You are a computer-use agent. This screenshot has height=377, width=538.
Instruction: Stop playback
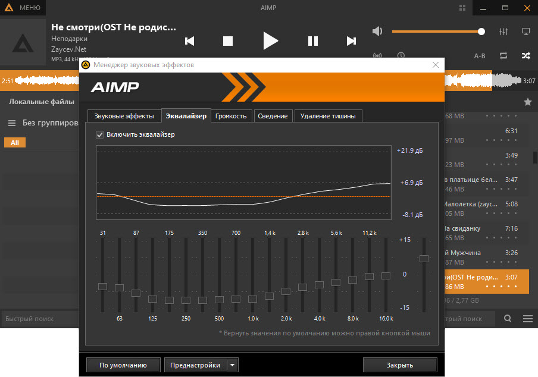click(228, 41)
